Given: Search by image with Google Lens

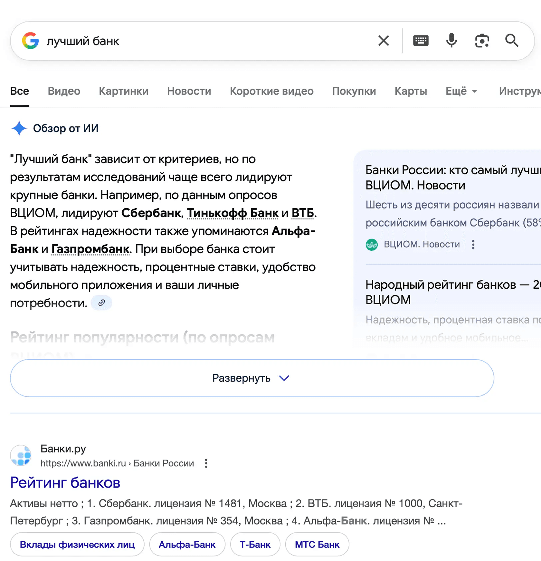Looking at the screenshot, I should click(482, 41).
